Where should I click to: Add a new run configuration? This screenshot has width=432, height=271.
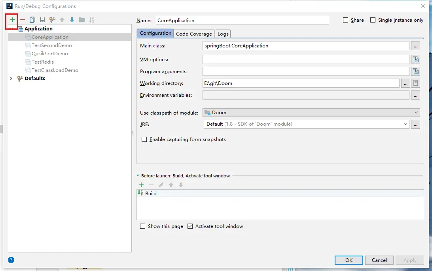click(12, 20)
